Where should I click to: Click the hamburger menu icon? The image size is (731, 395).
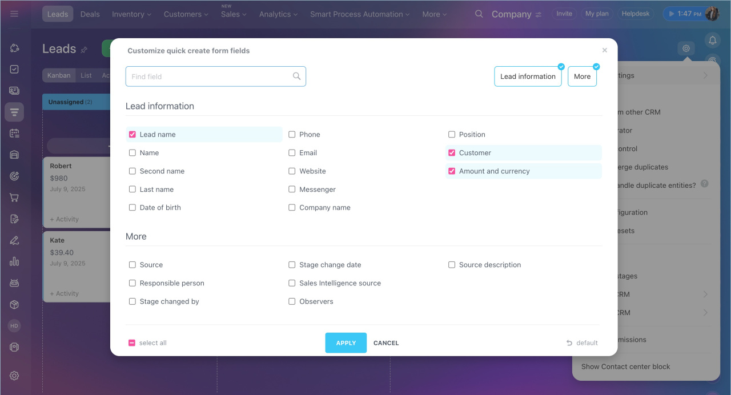click(x=14, y=14)
